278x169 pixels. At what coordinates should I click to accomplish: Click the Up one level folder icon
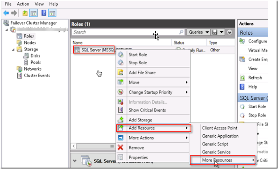coord(25,13)
